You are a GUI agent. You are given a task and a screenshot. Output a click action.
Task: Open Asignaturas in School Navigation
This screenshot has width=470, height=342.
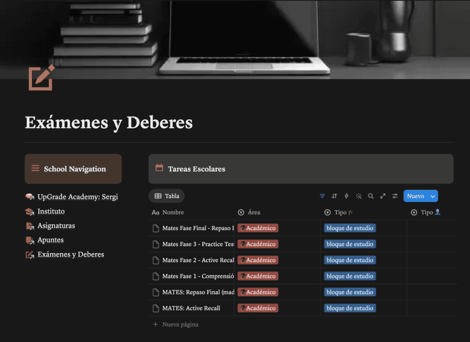click(x=56, y=226)
